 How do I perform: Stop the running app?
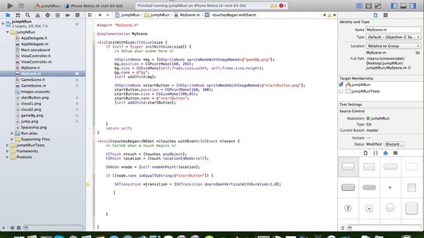pos(21,6)
